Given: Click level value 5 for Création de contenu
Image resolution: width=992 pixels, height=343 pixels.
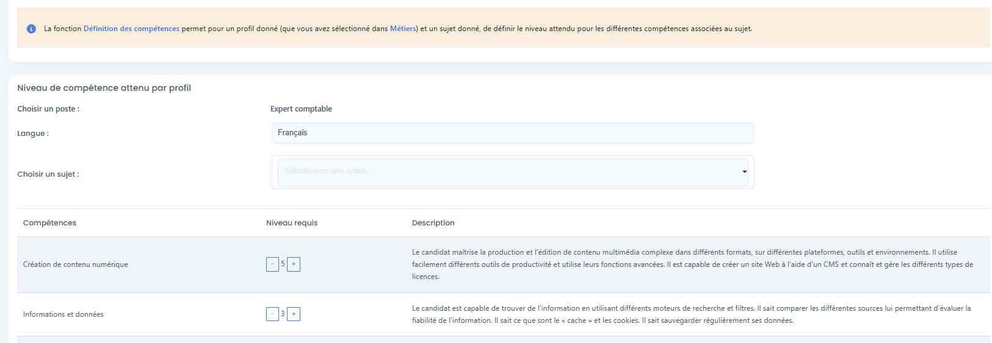Looking at the screenshot, I should point(283,264).
